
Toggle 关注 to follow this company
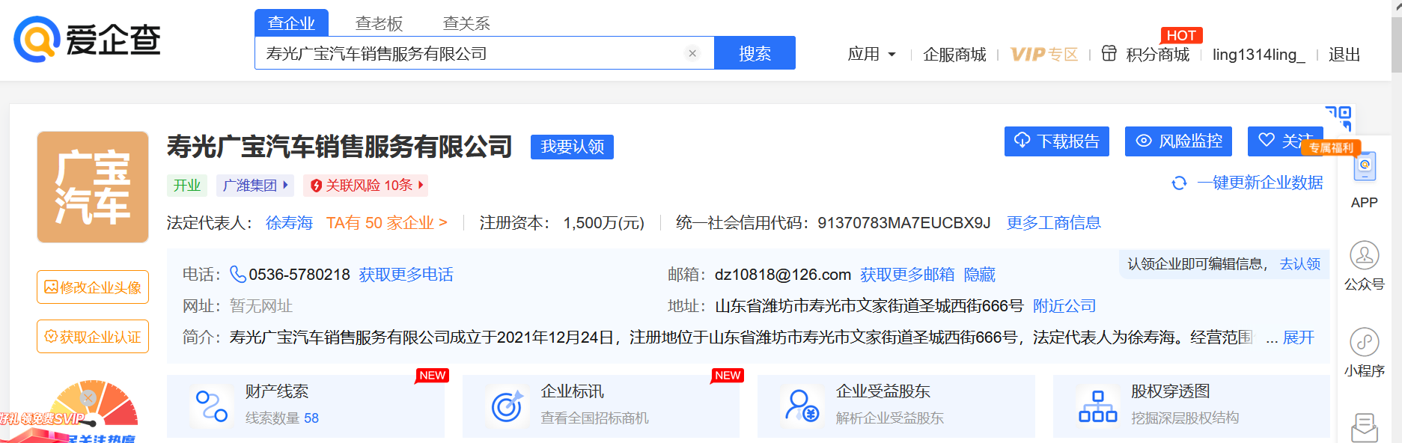[x=1284, y=141]
